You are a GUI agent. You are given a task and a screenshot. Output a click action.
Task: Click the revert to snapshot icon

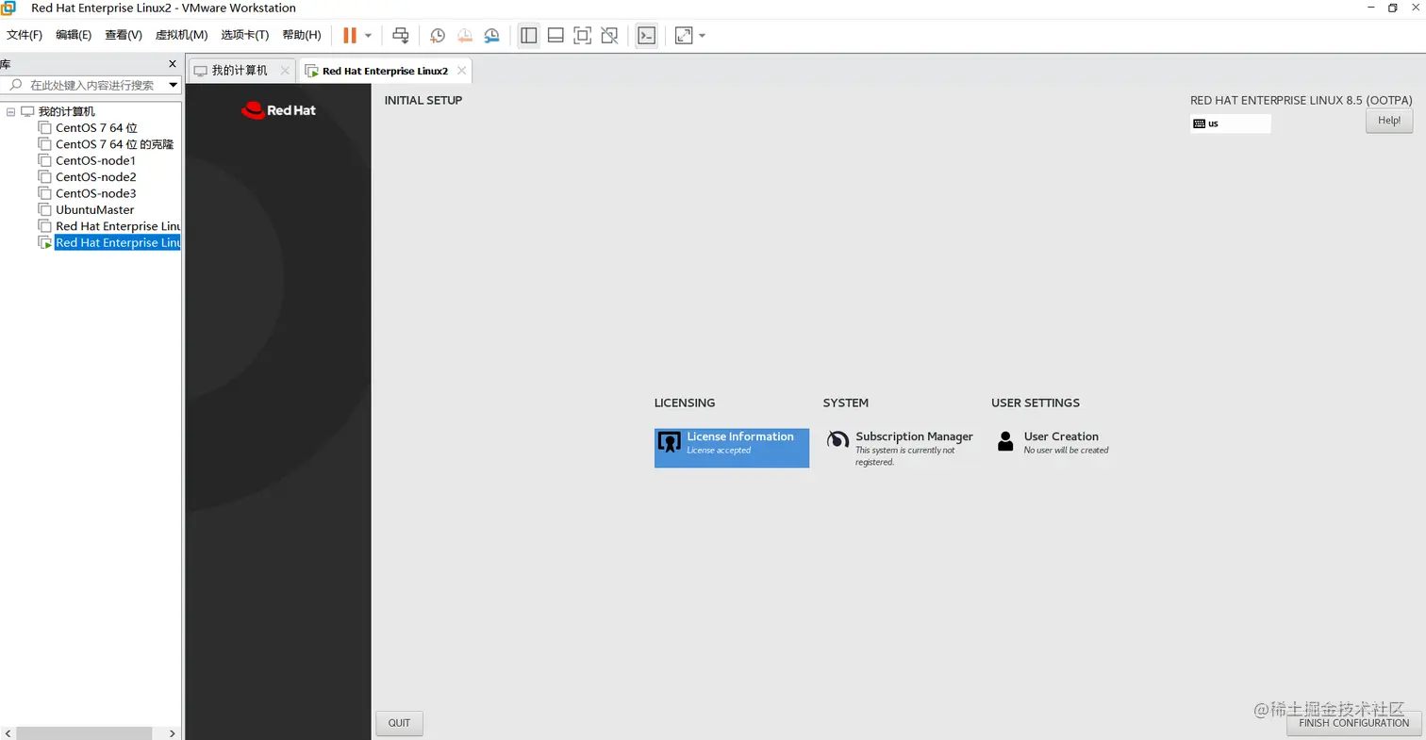coord(465,36)
